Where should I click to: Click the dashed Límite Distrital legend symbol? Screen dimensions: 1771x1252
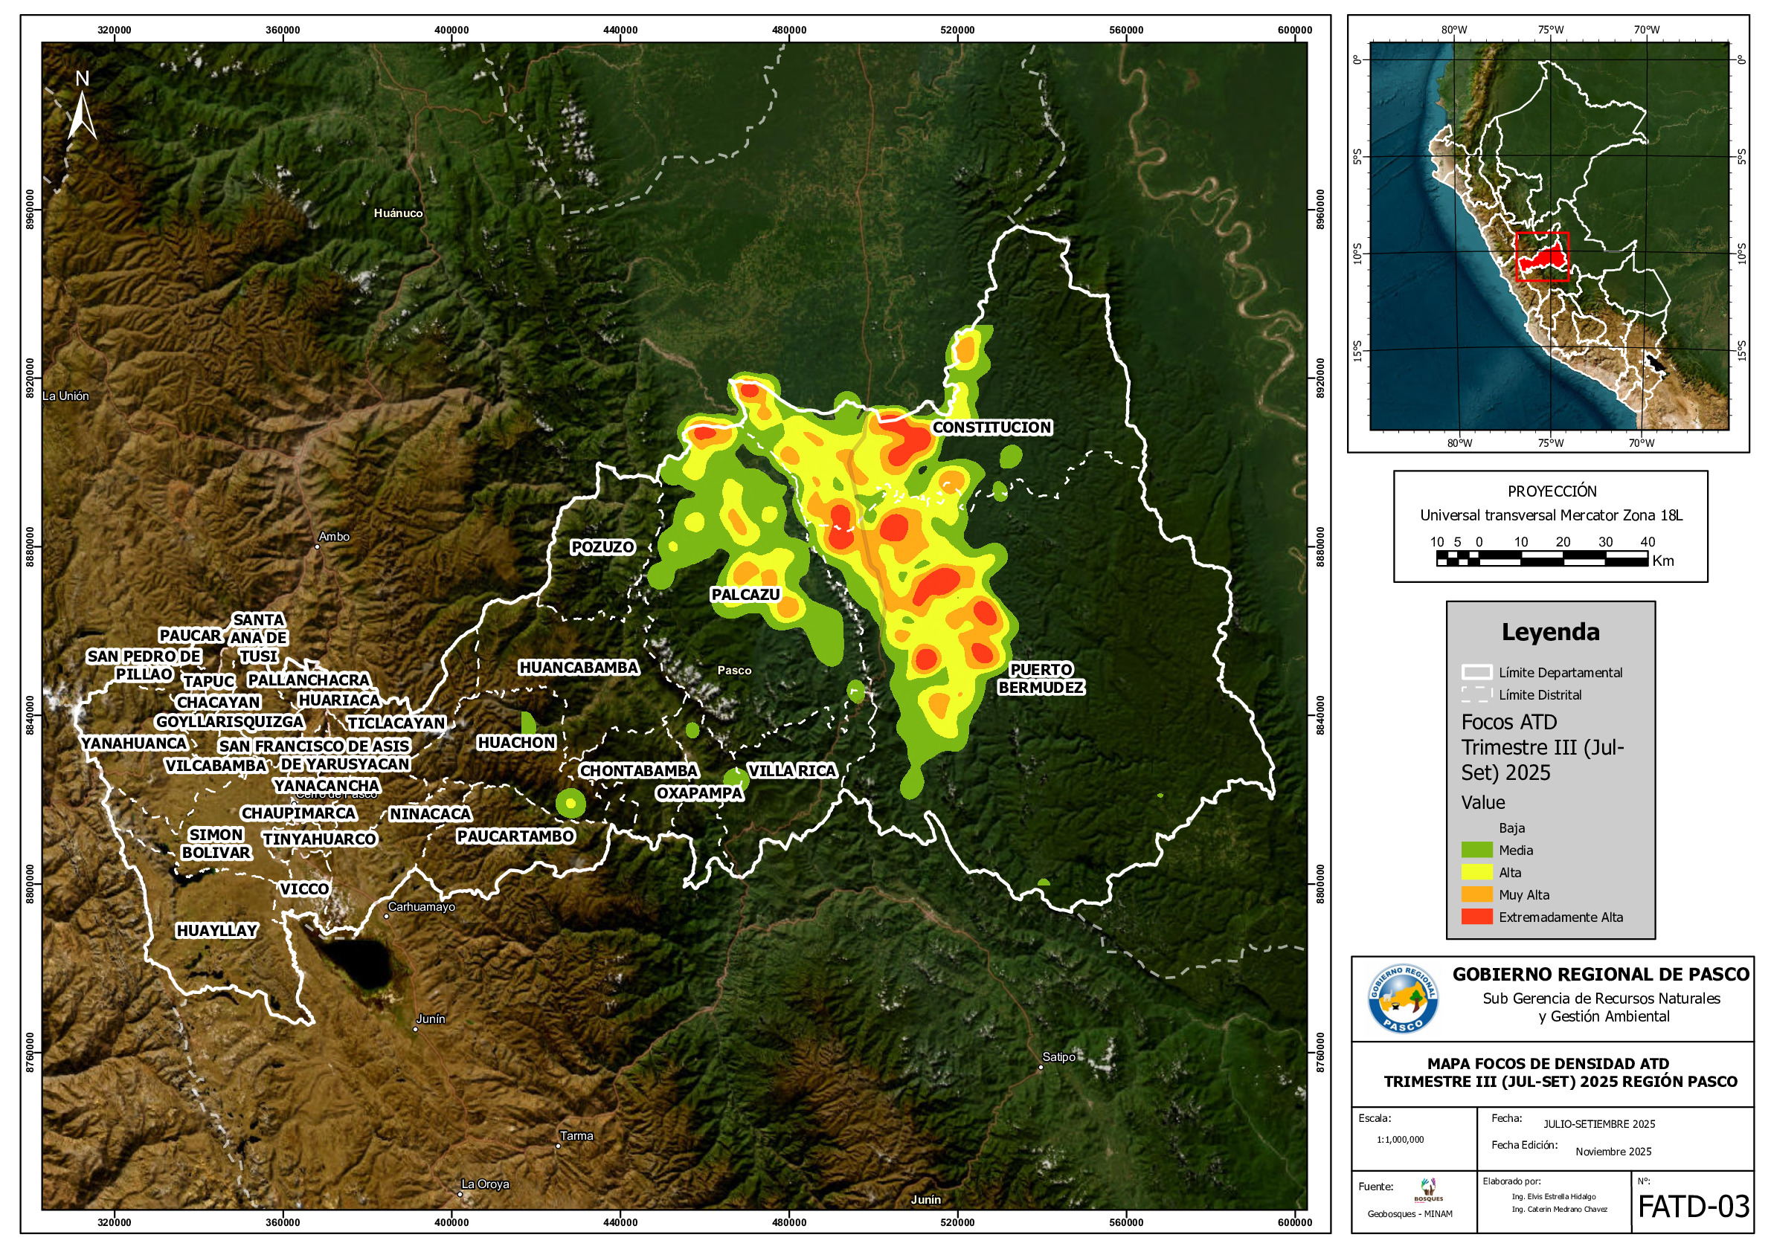1476,694
